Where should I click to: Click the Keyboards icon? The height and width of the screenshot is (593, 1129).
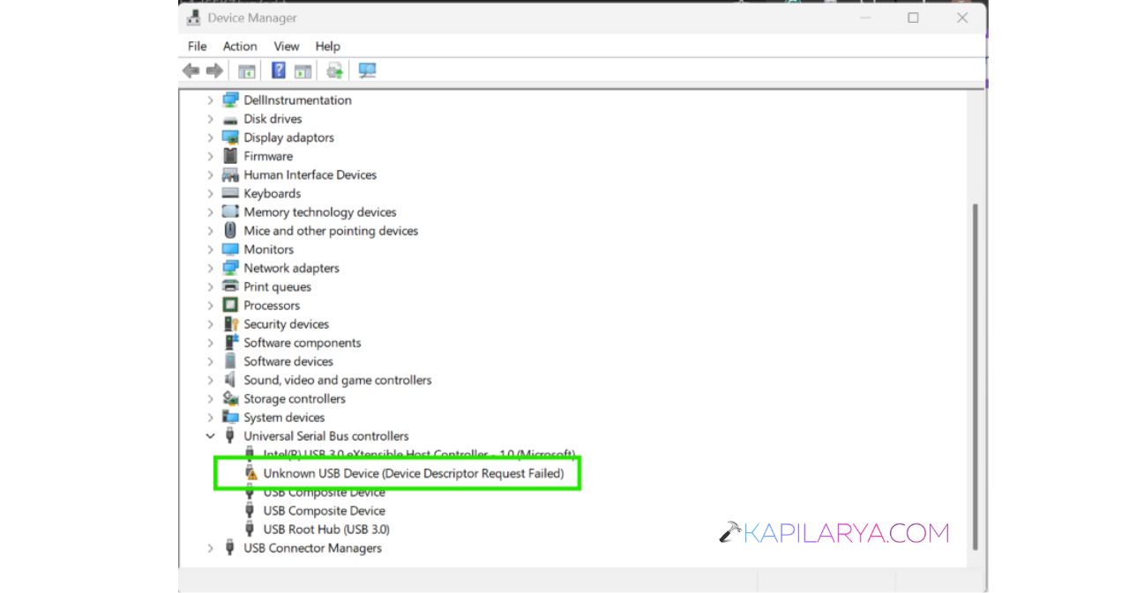pos(230,193)
